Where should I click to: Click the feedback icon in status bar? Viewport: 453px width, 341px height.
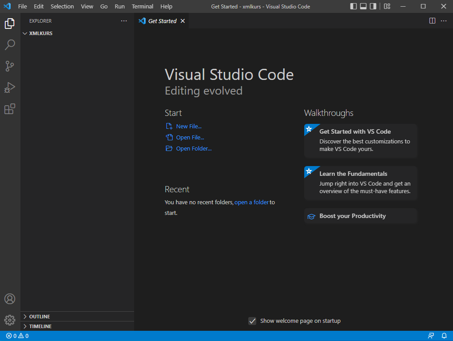point(431,336)
